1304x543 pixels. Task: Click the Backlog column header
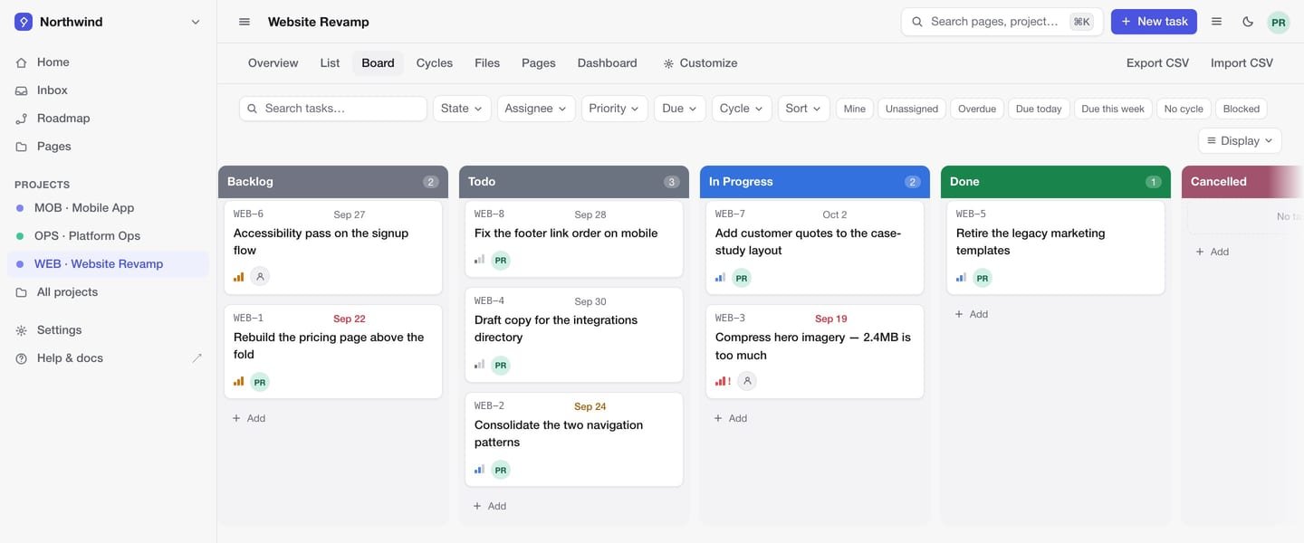pyautogui.click(x=333, y=182)
